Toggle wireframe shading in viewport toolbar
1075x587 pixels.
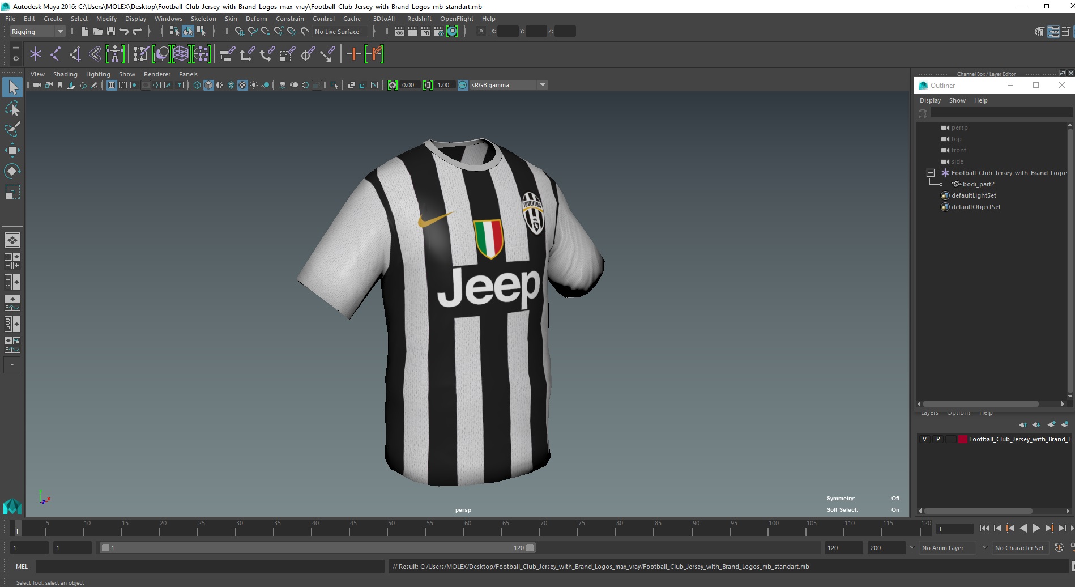coord(197,85)
